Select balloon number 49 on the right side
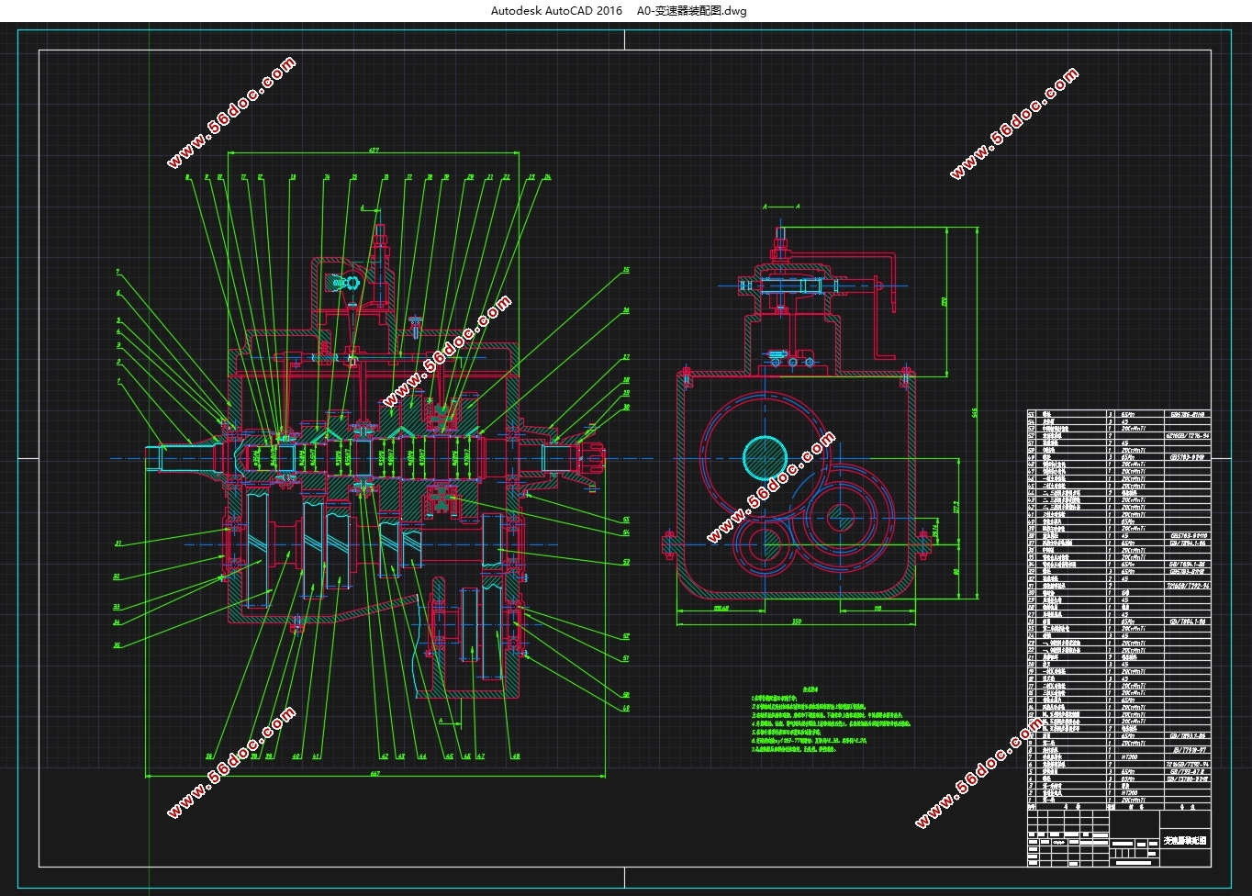 [626, 709]
